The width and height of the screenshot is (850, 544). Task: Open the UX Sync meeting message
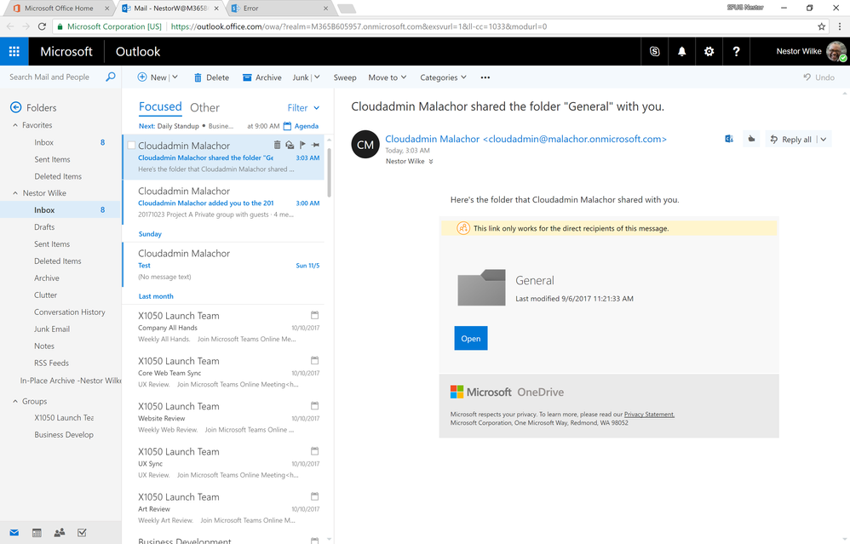point(223,463)
